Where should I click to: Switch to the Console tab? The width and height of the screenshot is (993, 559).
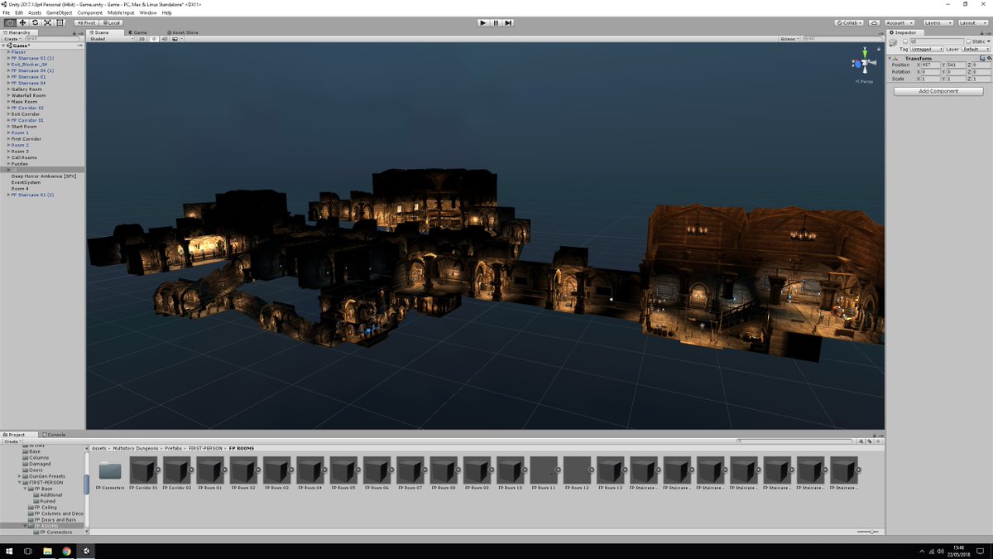coord(54,435)
